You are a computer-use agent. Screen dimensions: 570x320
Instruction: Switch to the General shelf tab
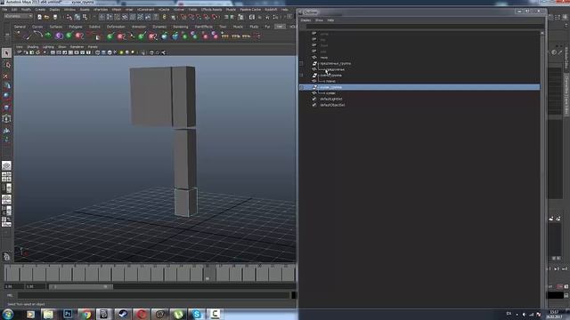tap(20, 27)
